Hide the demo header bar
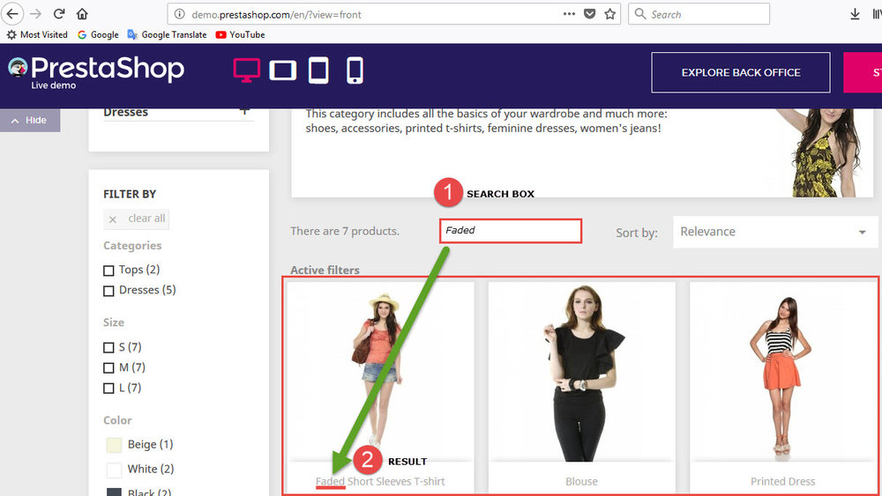 point(30,120)
